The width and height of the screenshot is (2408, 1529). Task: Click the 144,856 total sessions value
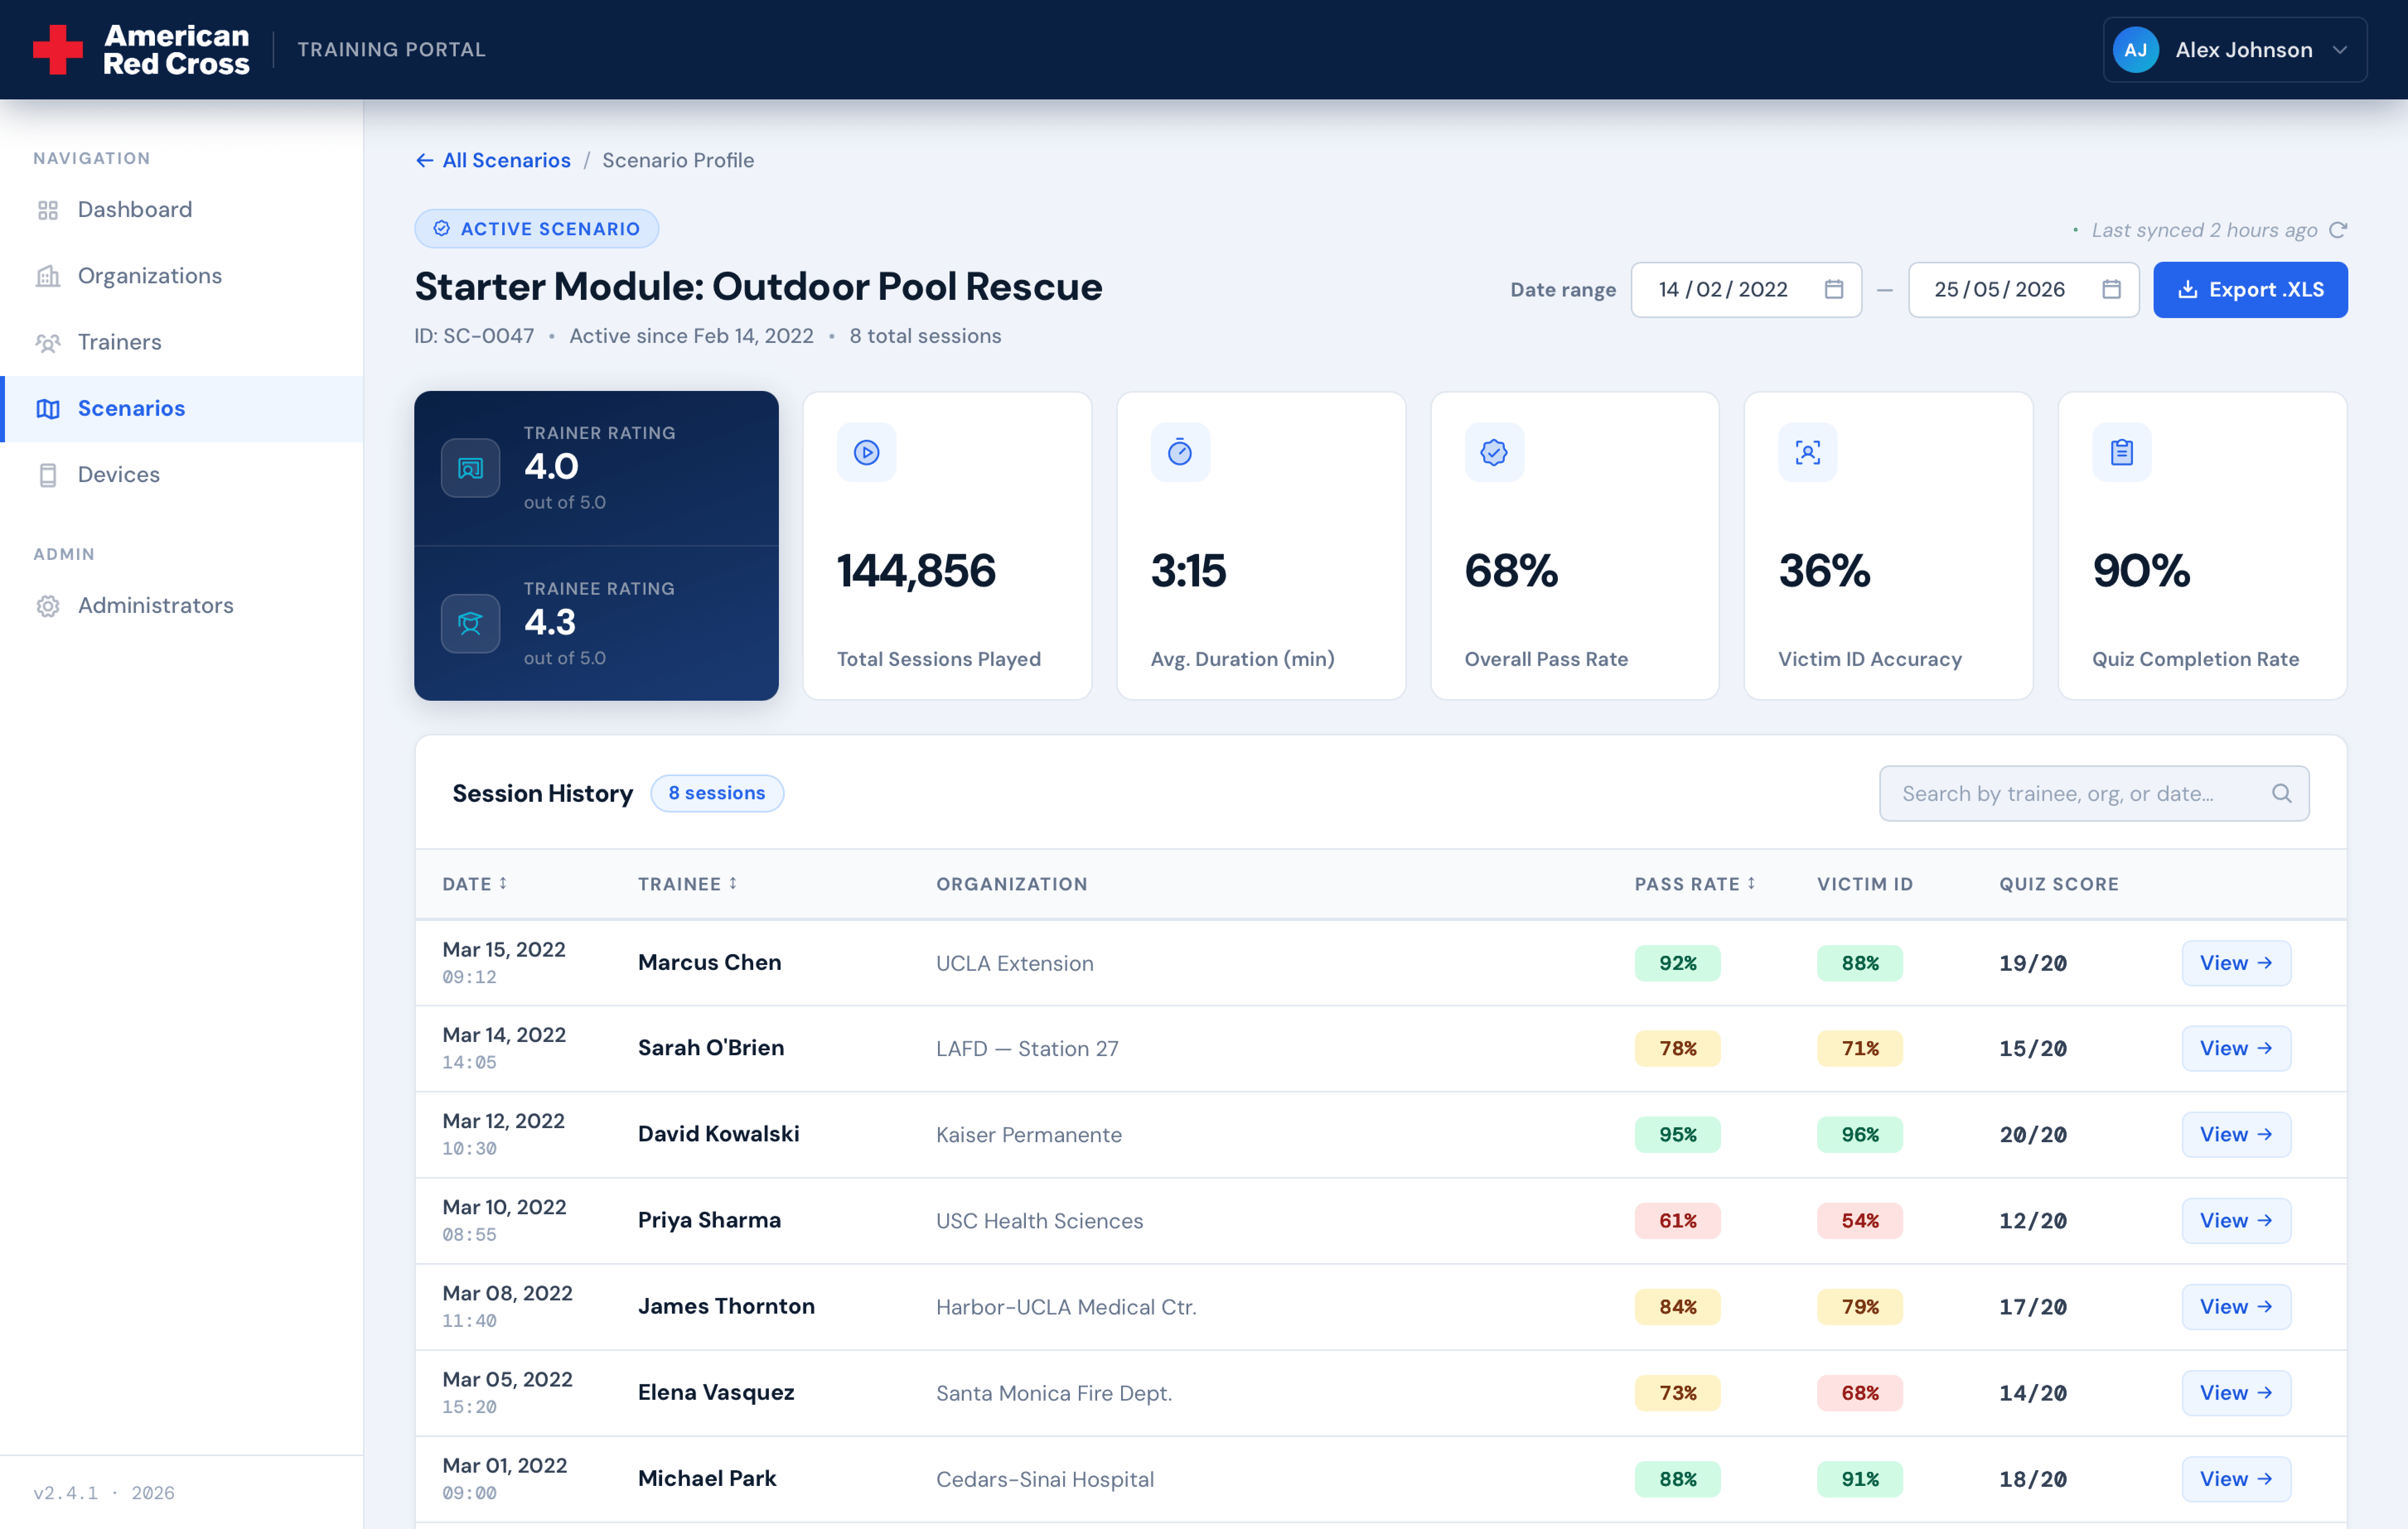point(916,571)
